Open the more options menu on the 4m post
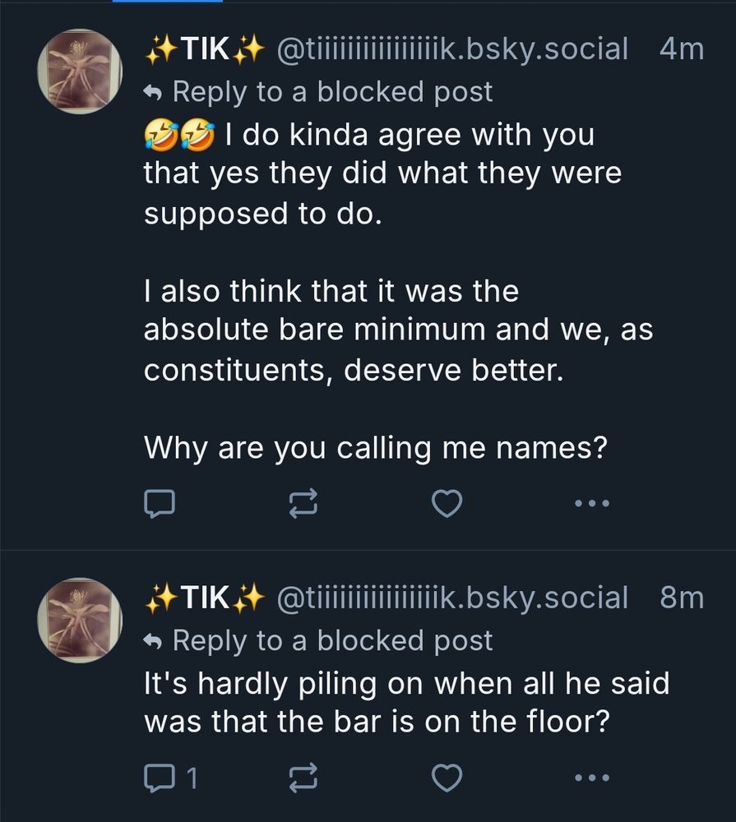This screenshot has height=822, width=736. [592, 502]
